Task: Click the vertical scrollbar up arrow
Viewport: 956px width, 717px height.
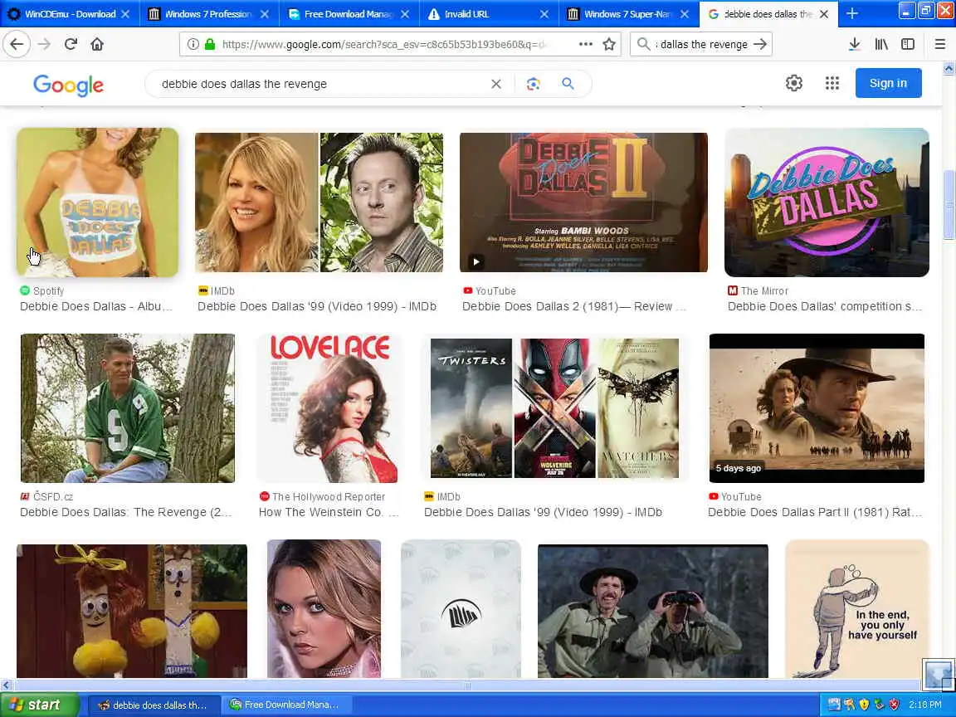Action: 949,68
